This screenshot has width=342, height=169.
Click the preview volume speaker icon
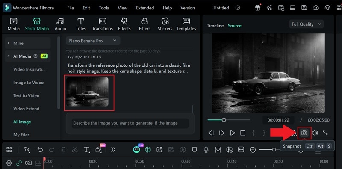[315, 133]
